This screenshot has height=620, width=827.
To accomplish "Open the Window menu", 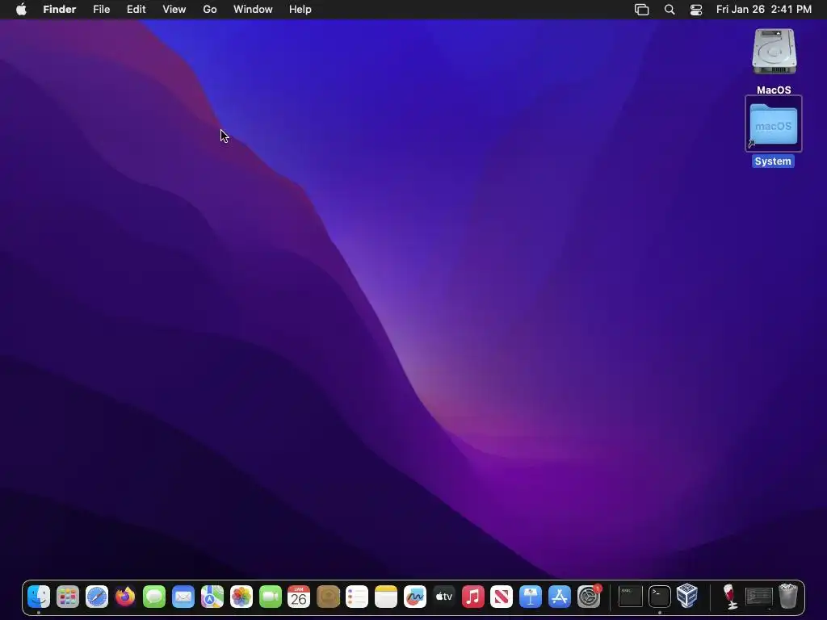I will [x=253, y=10].
